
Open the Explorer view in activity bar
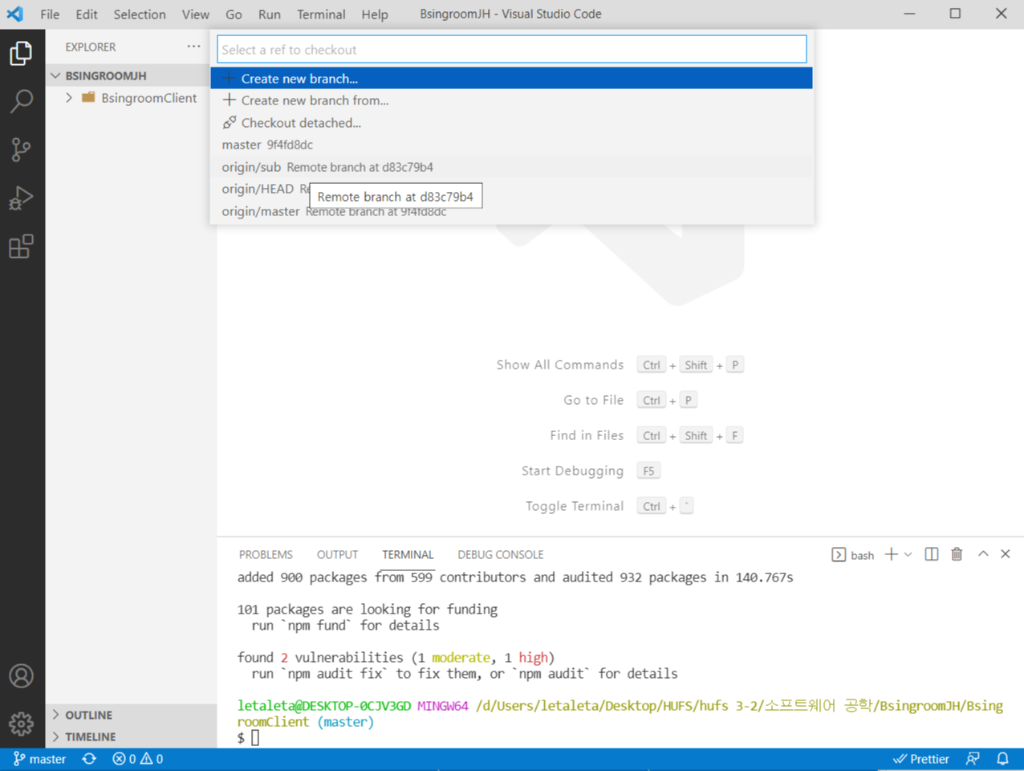[22, 53]
